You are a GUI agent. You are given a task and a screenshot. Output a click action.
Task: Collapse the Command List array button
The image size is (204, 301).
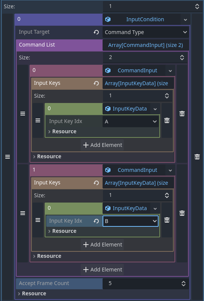pos(146,45)
